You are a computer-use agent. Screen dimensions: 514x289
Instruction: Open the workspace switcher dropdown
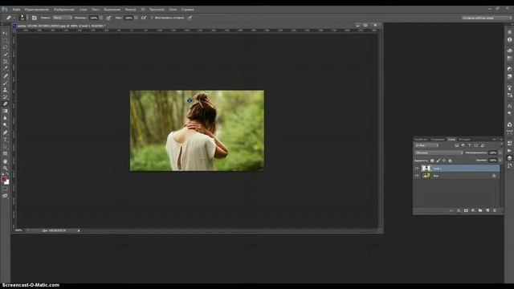486,18
